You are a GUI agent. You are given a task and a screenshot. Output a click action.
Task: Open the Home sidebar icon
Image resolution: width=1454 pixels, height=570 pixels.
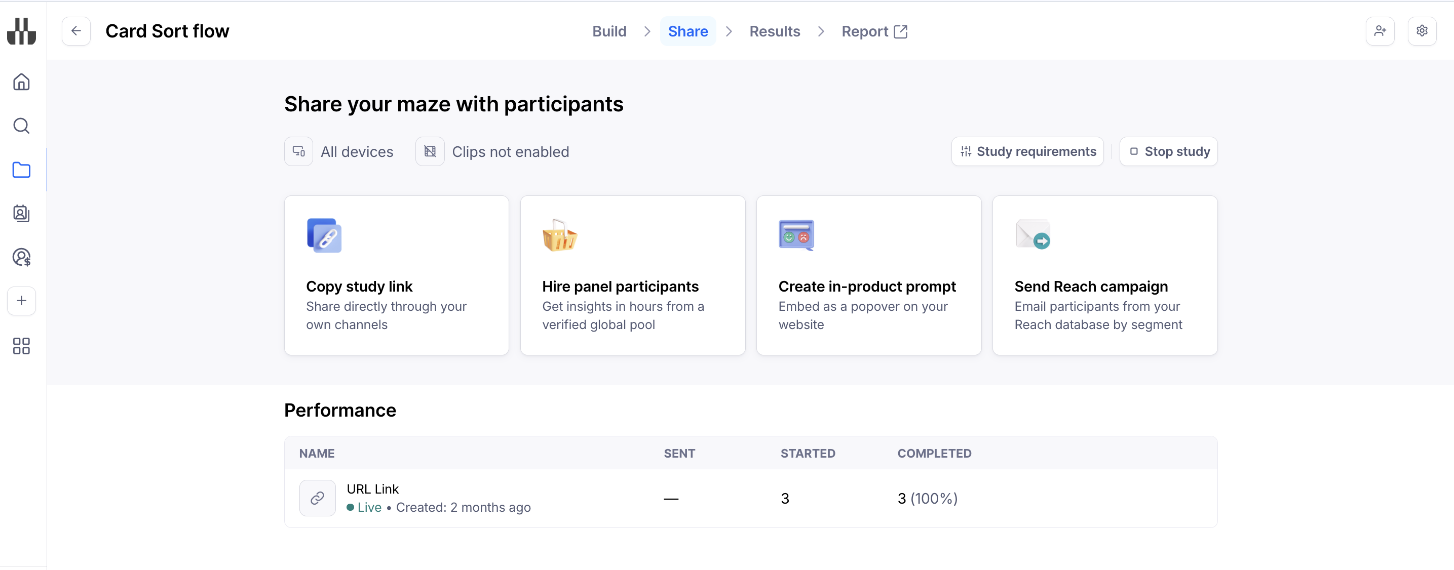tap(21, 83)
